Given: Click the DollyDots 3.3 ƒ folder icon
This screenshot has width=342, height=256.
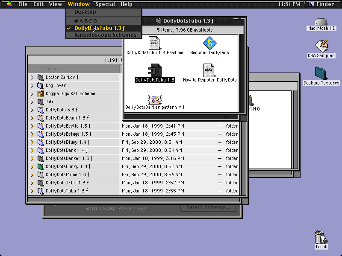Looking at the screenshot, I should click(41, 110).
